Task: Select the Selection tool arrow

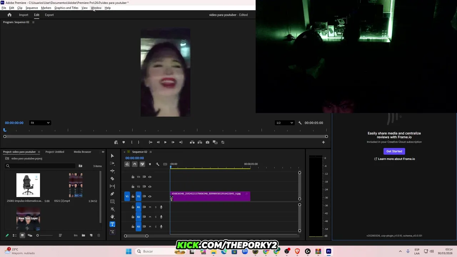Action: pos(112,156)
